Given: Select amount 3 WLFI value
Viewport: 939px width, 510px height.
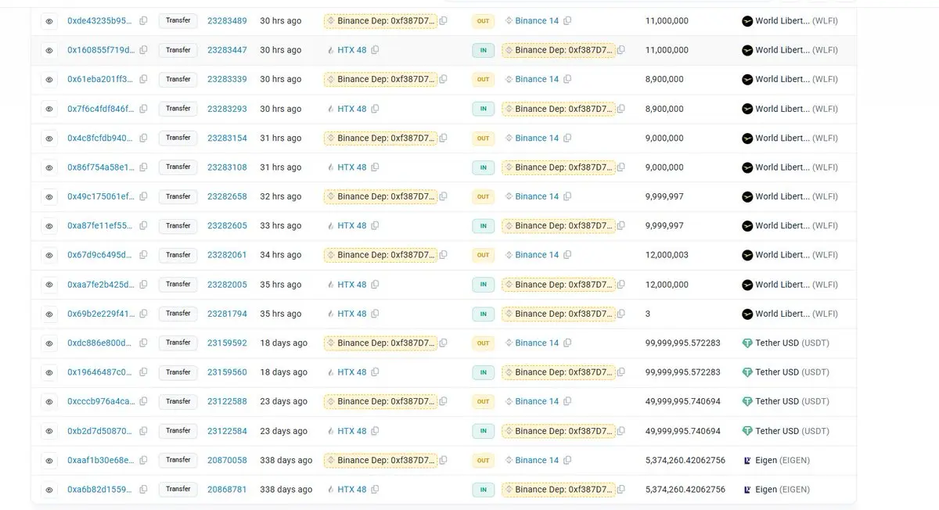Looking at the screenshot, I should pos(648,314).
